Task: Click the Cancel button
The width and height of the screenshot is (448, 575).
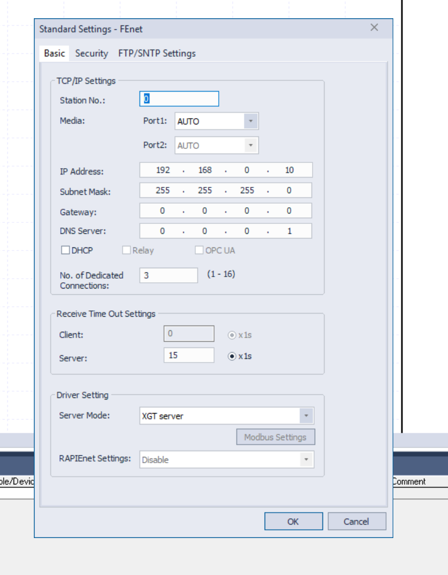Action: click(357, 521)
